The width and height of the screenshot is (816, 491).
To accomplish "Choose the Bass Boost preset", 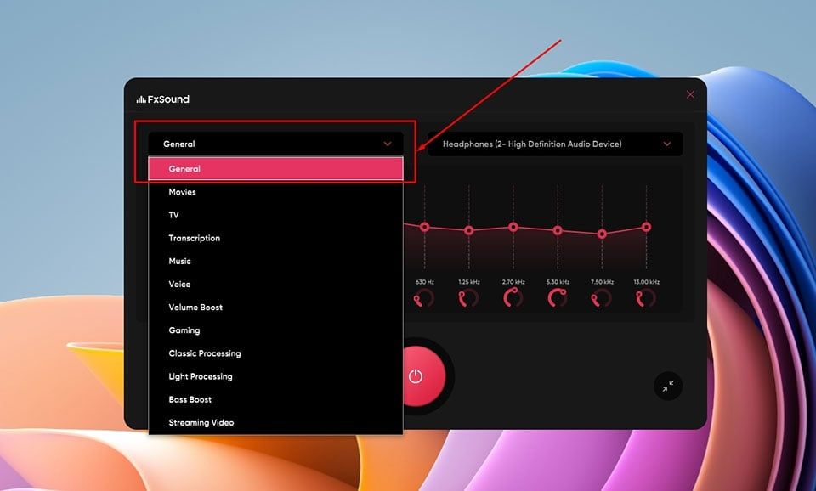I will pyautogui.click(x=190, y=399).
